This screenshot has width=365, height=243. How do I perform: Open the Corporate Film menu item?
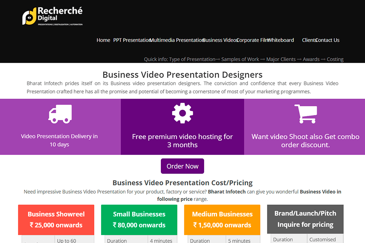click(x=253, y=40)
